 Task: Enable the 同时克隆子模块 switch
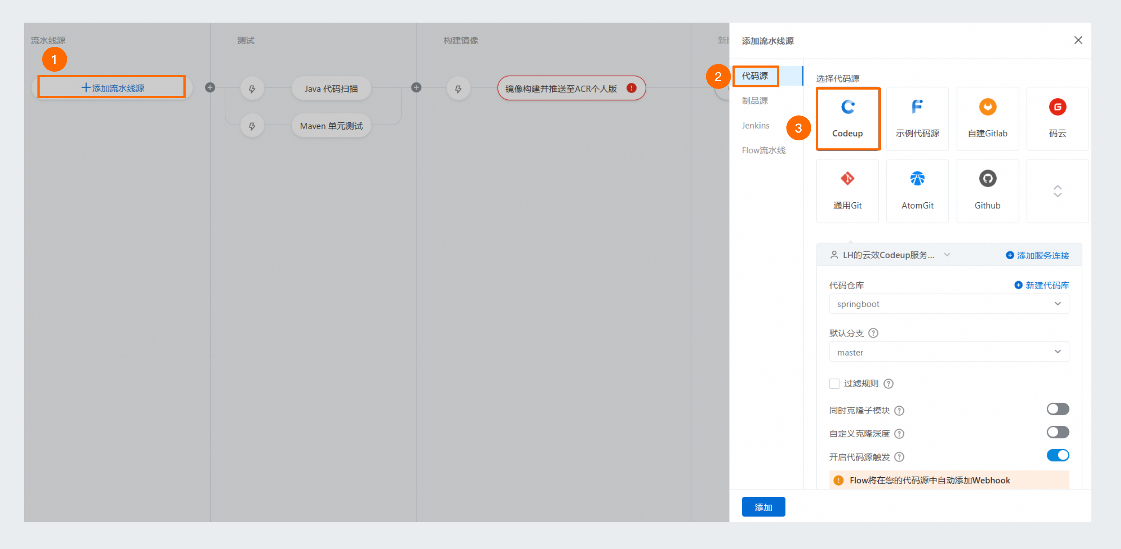tap(1057, 409)
